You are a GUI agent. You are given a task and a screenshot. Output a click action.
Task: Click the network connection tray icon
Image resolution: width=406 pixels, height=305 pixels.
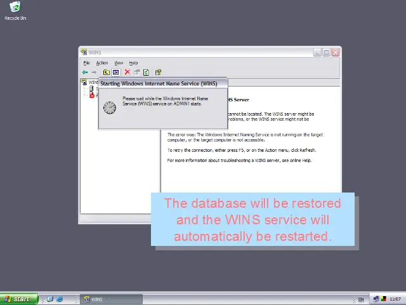point(376,299)
